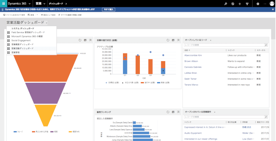The width and height of the screenshot is (276, 141).
Task: Click search icon in オープンしているリード list
Action: click(266, 45)
